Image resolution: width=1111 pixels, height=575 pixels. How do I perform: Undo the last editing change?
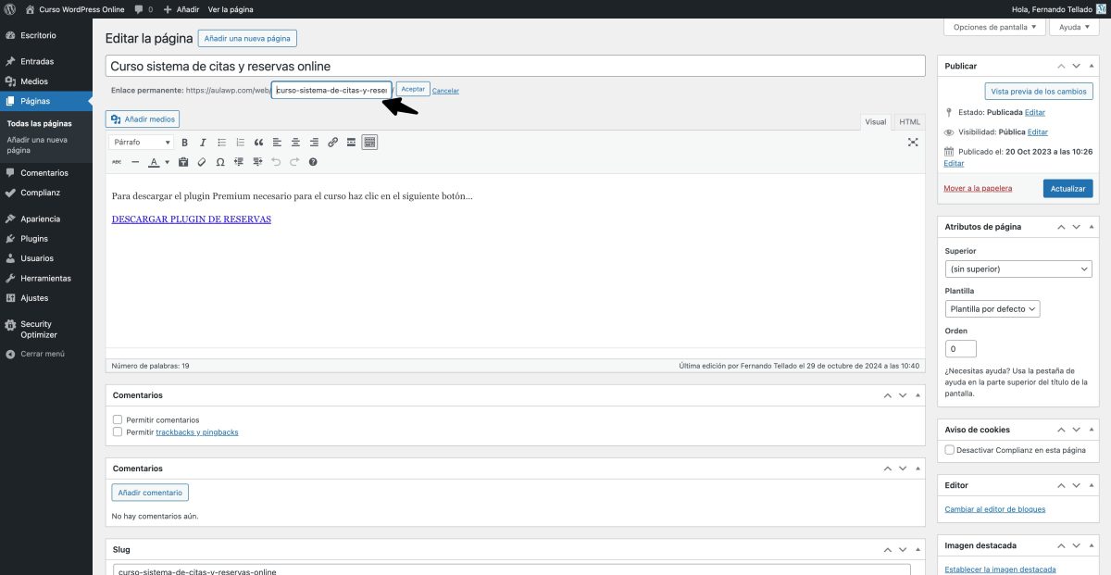coord(277,162)
